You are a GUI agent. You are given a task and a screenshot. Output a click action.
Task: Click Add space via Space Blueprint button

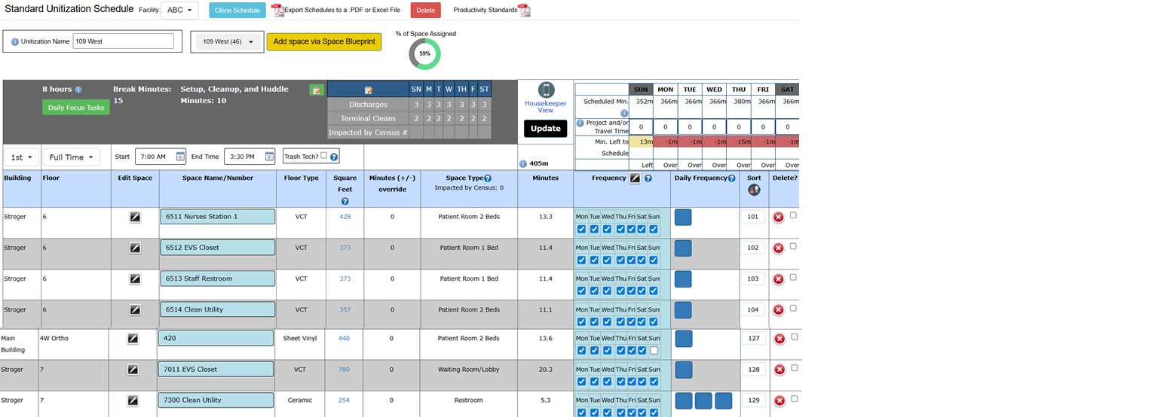pyautogui.click(x=324, y=41)
